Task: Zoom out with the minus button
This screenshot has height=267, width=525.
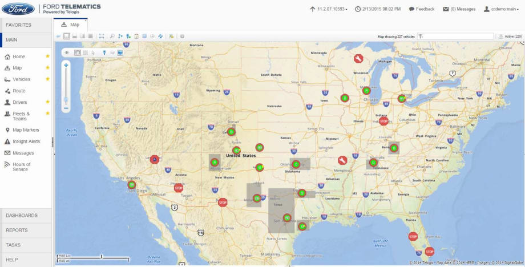Action: click(66, 108)
